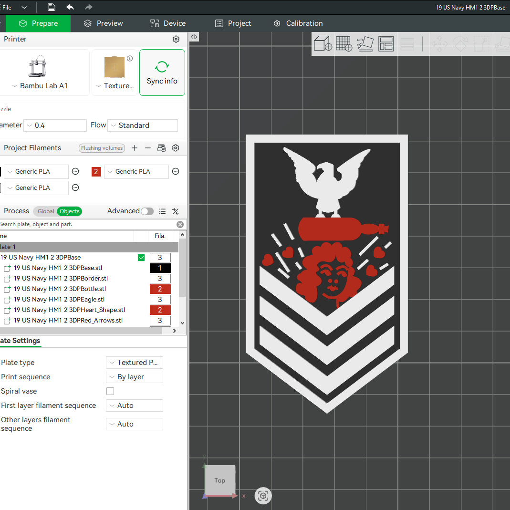This screenshot has height=510, width=510.
Task: Switch process scope to Objects
Action: click(69, 211)
